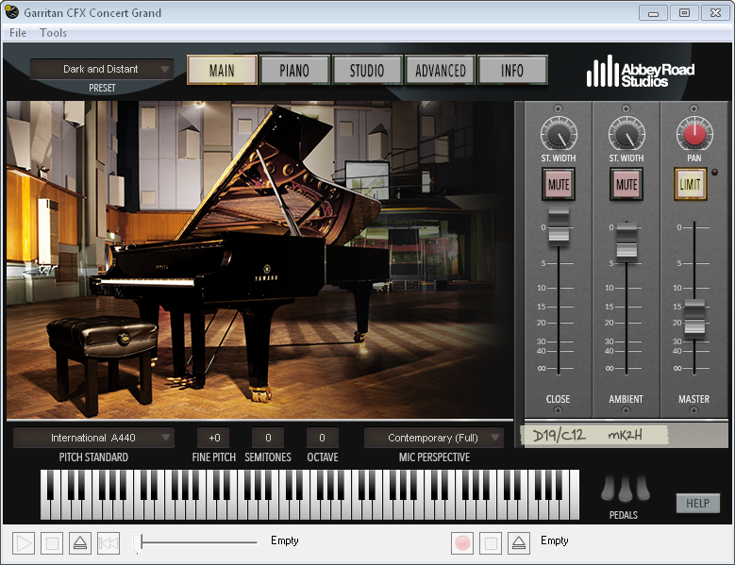Open the Dark and Distant preset dropdown

102,69
